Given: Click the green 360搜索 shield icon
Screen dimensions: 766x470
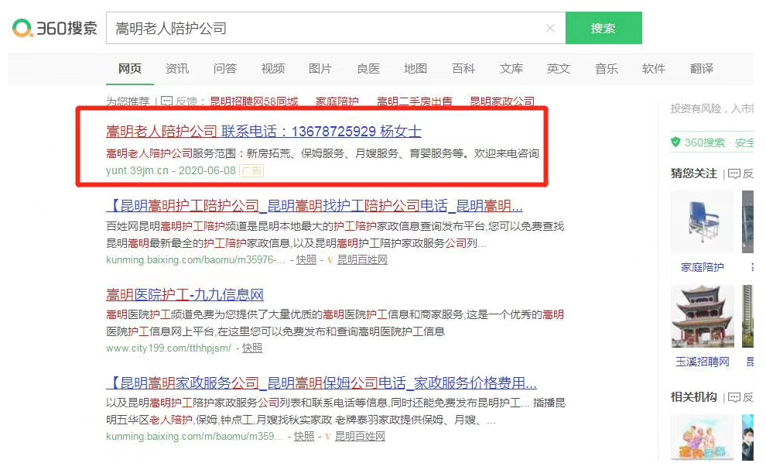Looking at the screenshot, I should click(675, 142).
